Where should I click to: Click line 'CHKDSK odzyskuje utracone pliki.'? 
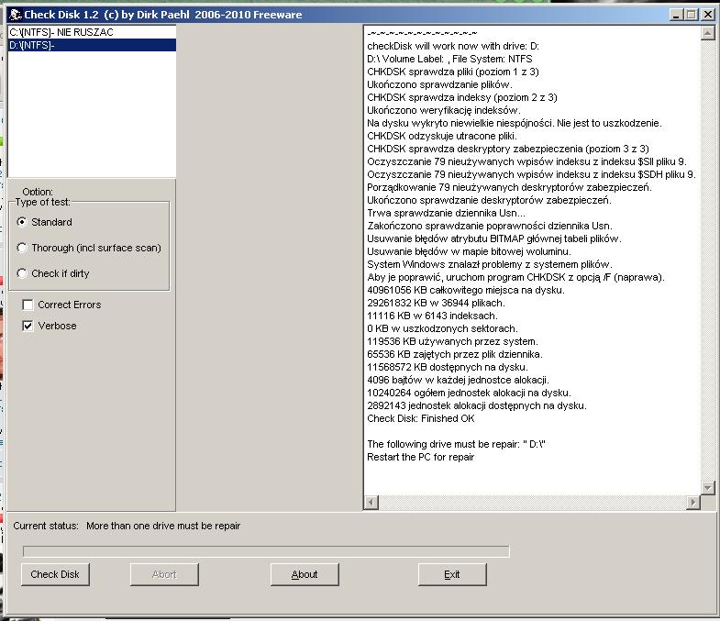tap(442, 137)
